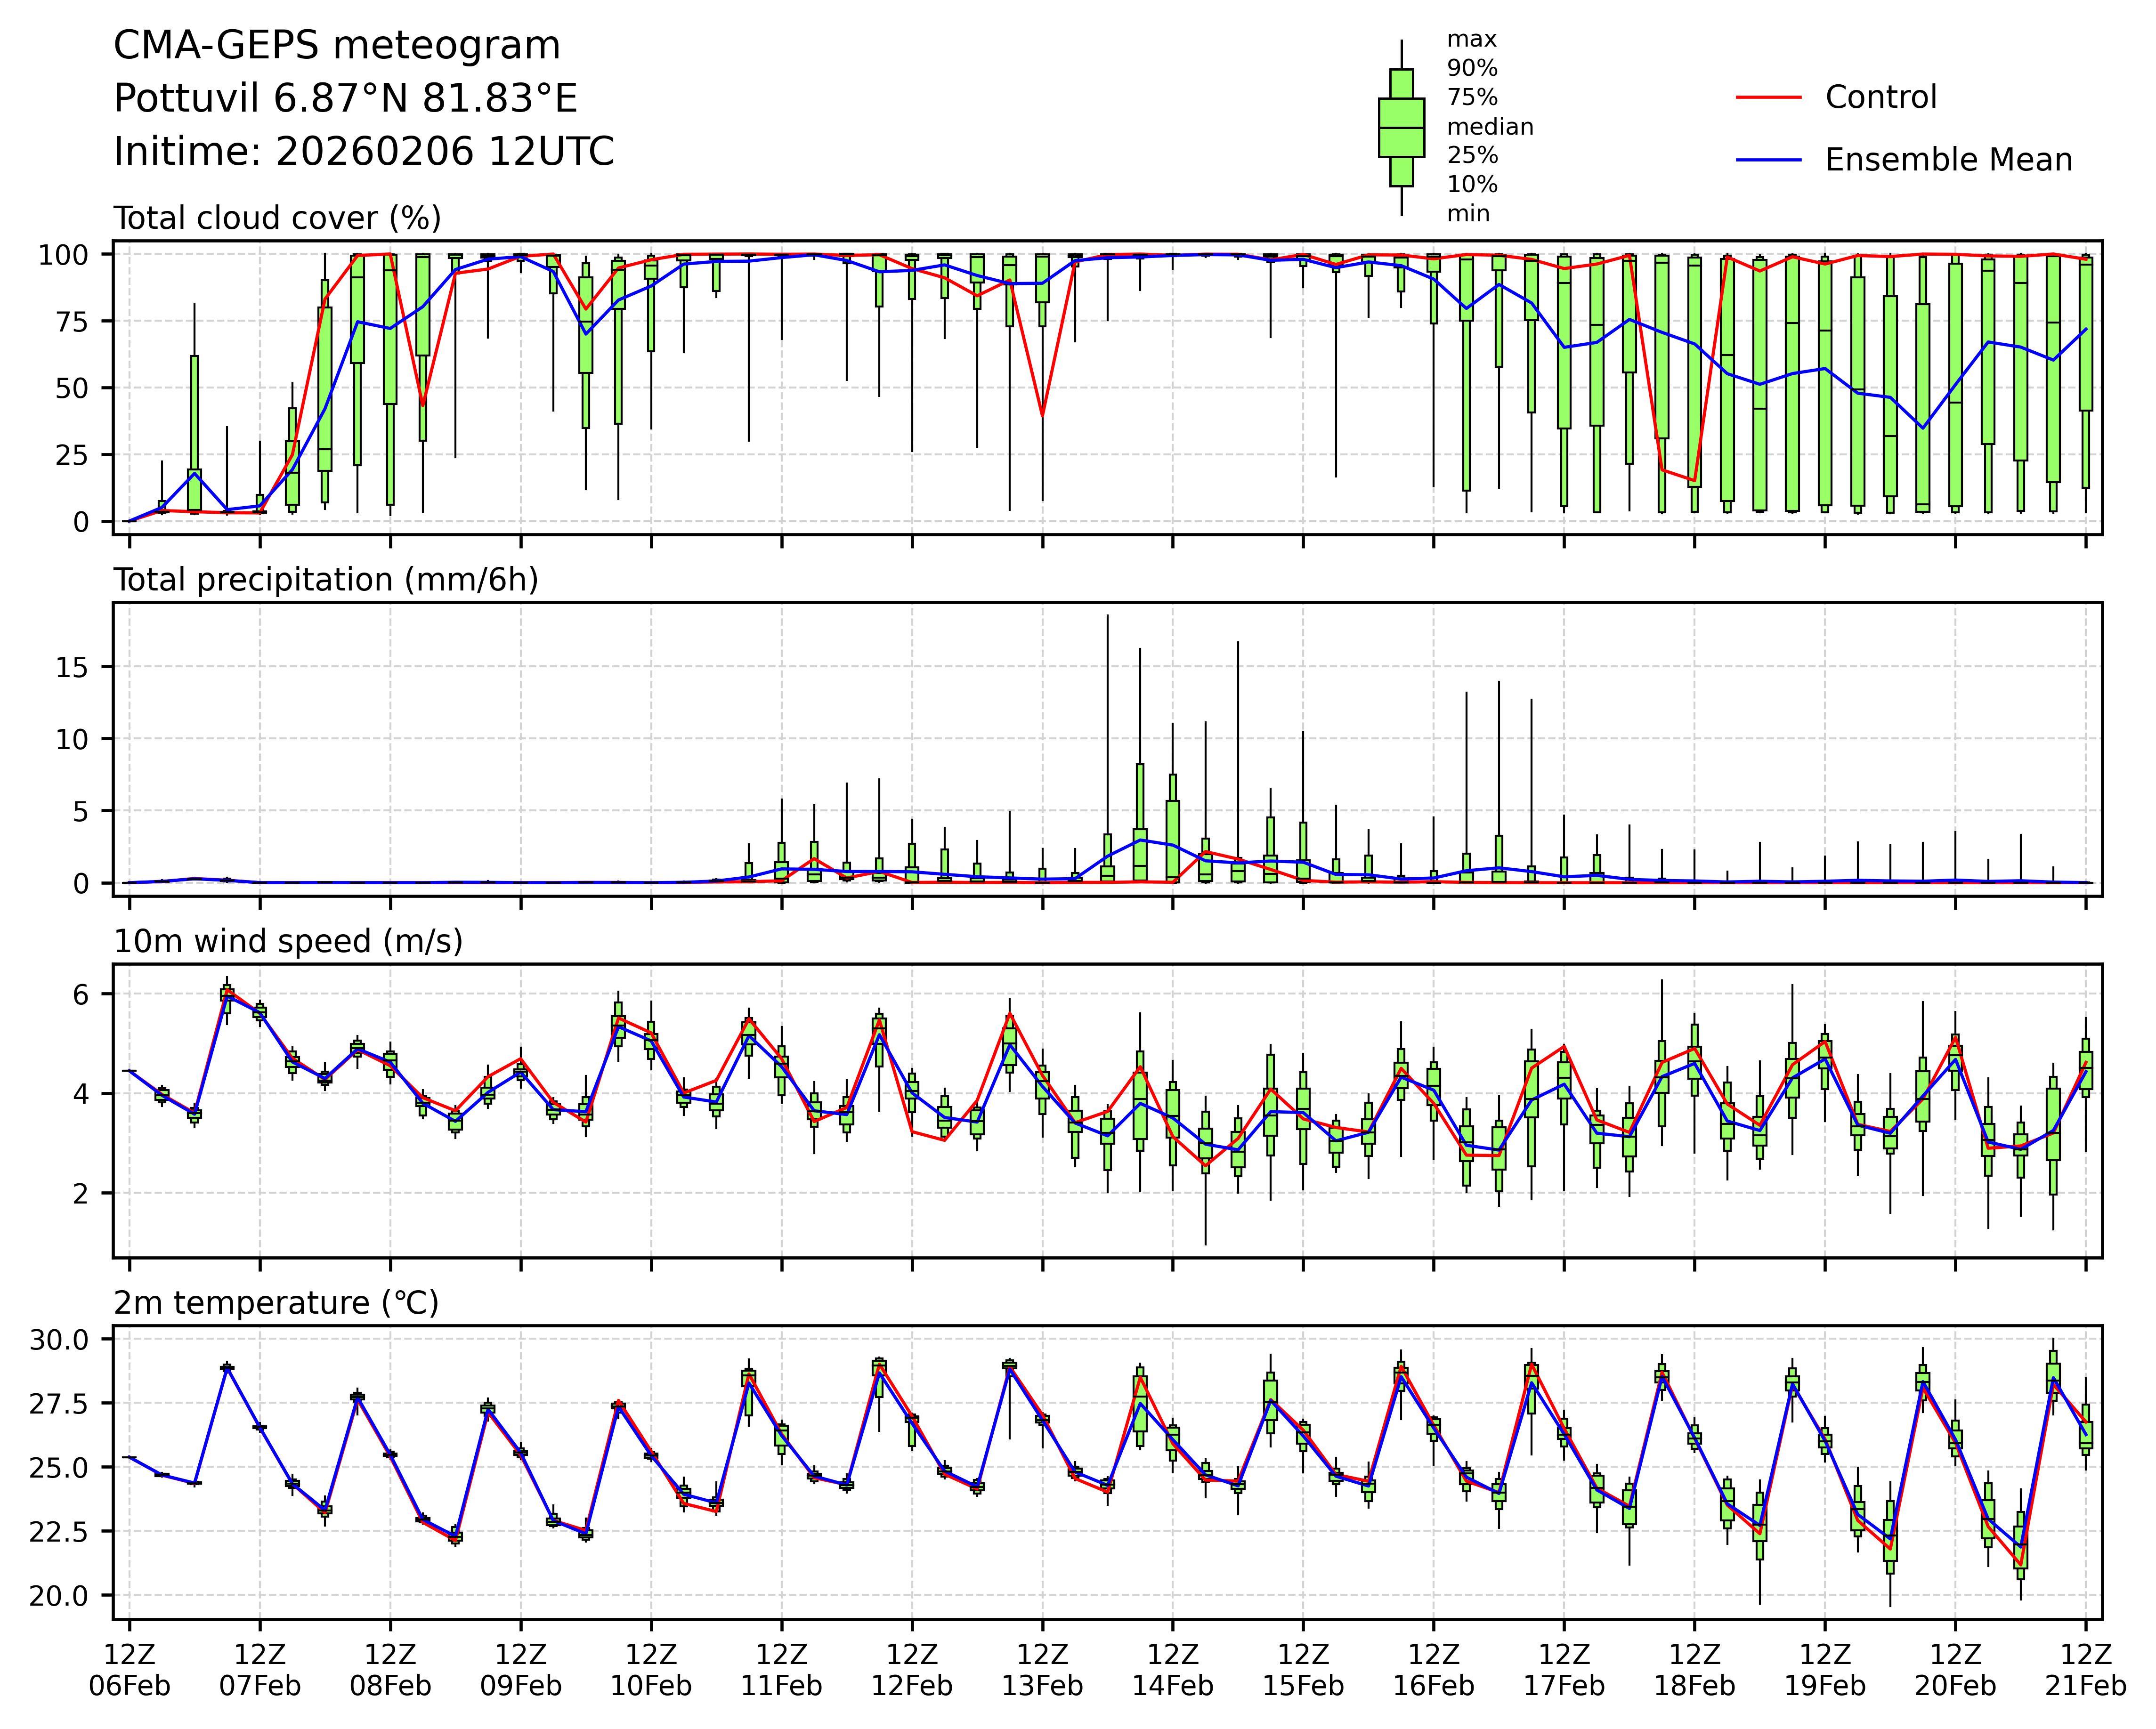Click the '12Z 18Feb' x-axis label
Viewport: 2156px width, 1729px height.
(x=1694, y=1669)
